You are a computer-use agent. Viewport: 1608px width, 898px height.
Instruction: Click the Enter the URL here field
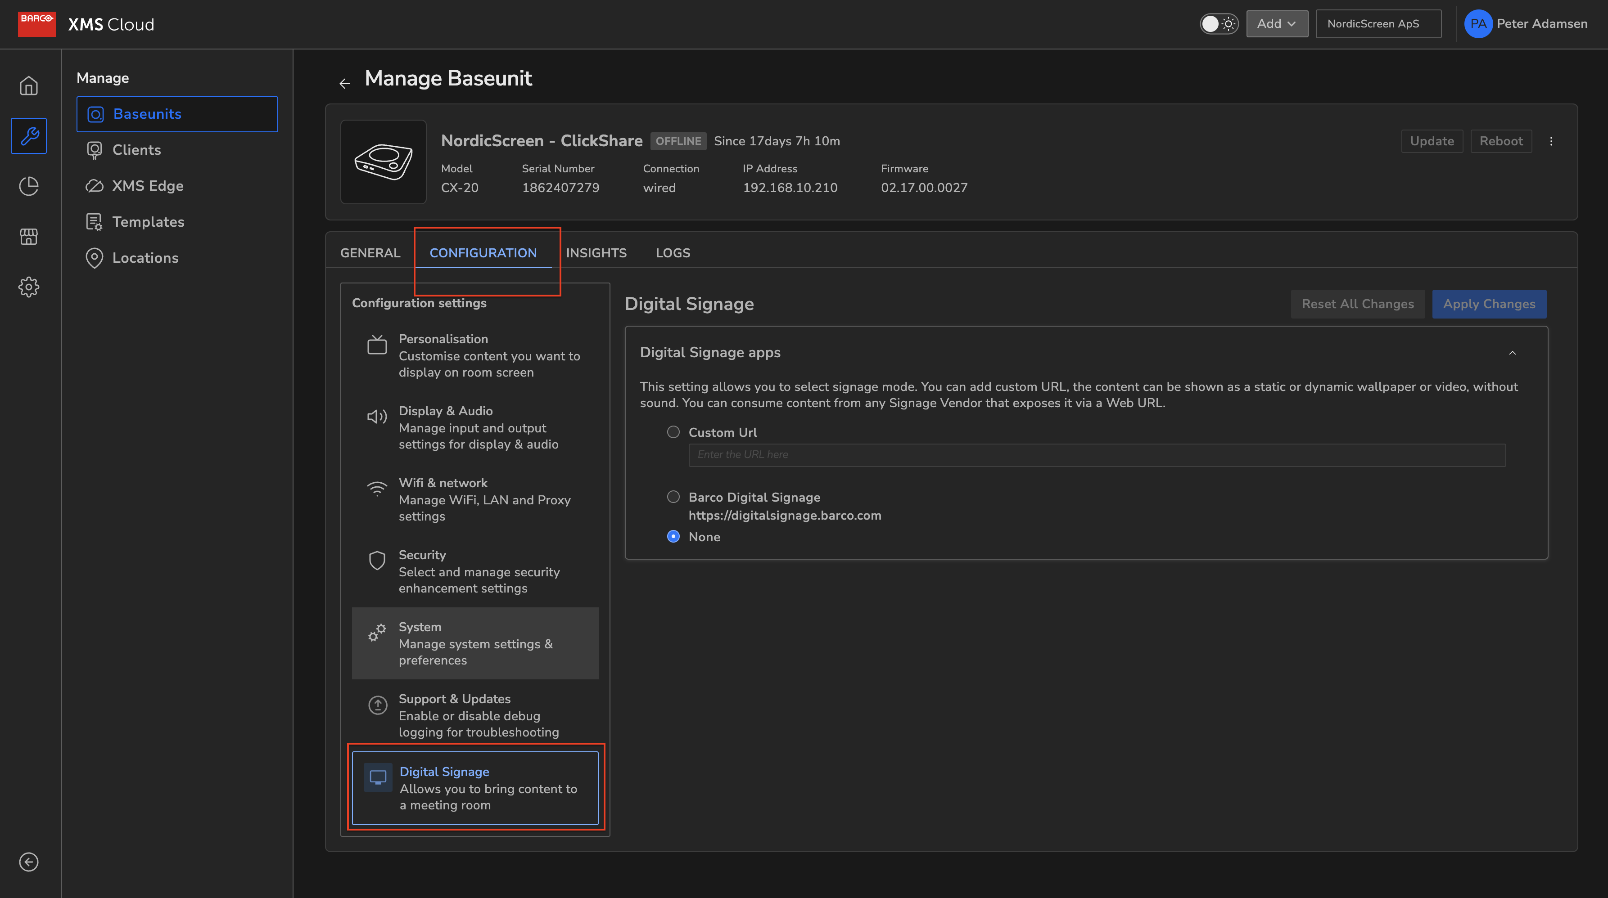coord(1097,455)
